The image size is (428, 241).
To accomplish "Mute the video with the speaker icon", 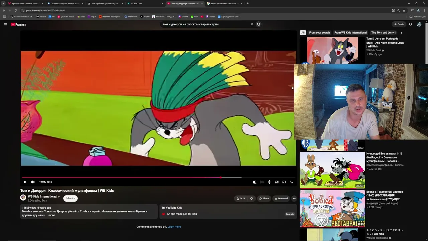I will tap(33, 182).
